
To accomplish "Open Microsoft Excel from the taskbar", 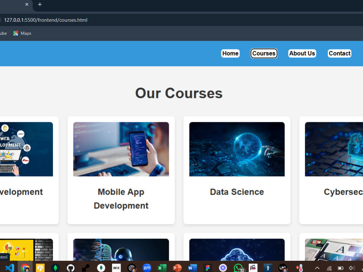I will tap(162, 268).
